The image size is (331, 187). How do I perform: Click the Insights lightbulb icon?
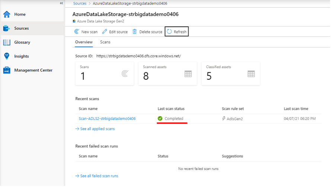(7, 56)
